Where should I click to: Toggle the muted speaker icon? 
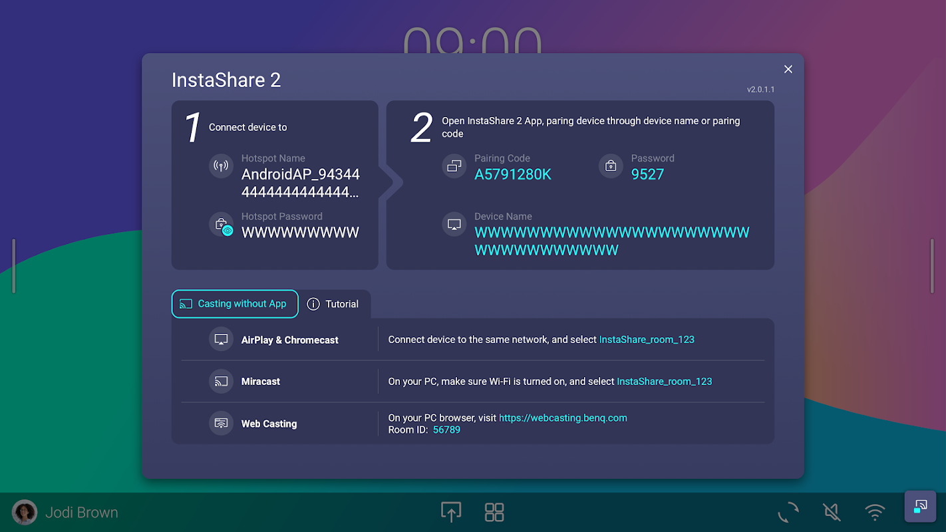click(x=832, y=512)
